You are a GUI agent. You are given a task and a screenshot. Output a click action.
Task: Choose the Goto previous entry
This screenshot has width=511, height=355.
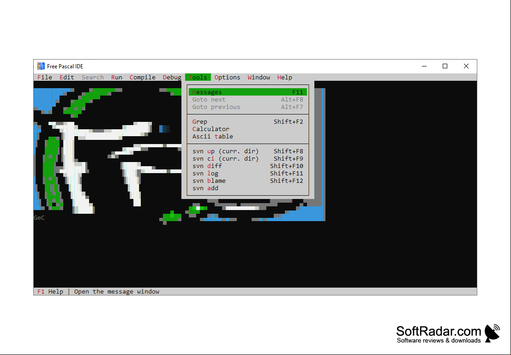tap(248, 107)
